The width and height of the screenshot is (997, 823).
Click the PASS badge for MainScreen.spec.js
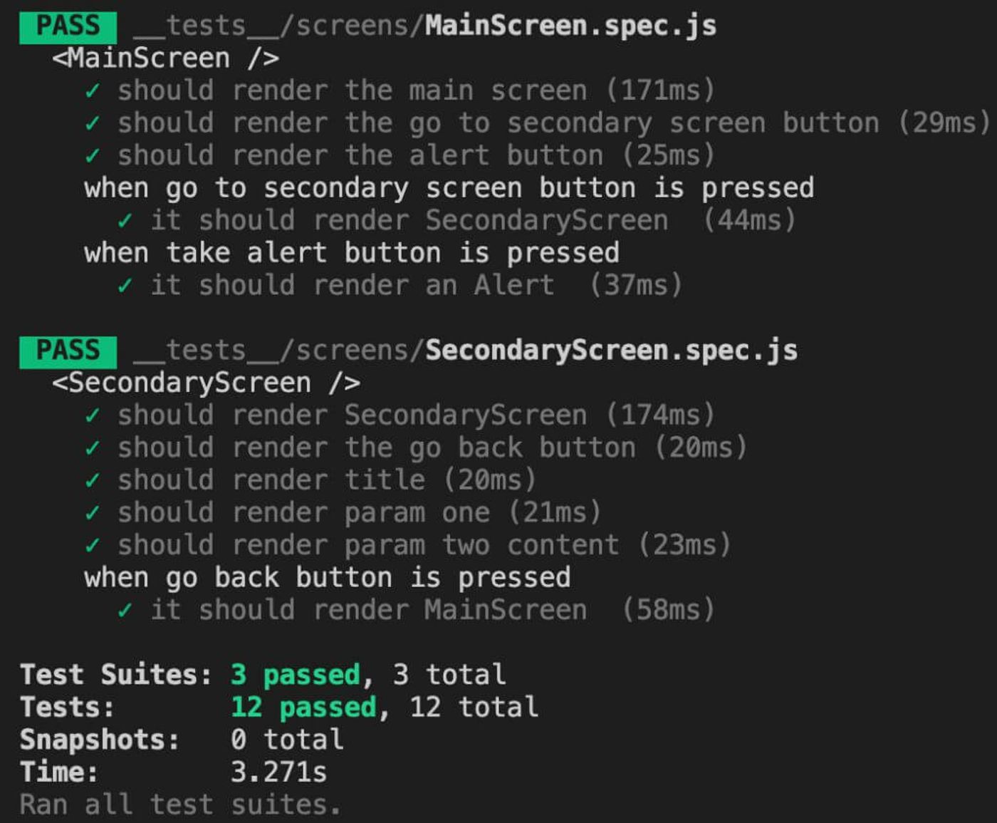(x=68, y=26)
